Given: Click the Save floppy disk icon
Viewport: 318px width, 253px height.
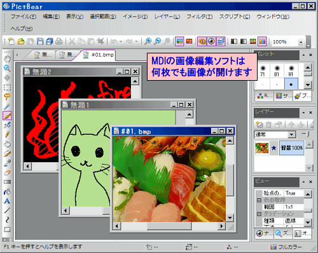Looking at the screenshot, I should click(40, 41).
